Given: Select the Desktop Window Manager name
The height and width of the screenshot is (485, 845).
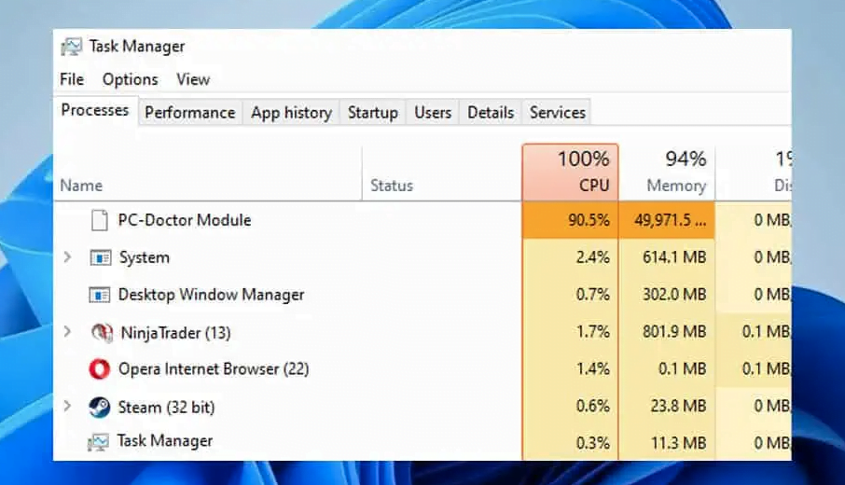Looking at the screenshot, I should point(211,295).
